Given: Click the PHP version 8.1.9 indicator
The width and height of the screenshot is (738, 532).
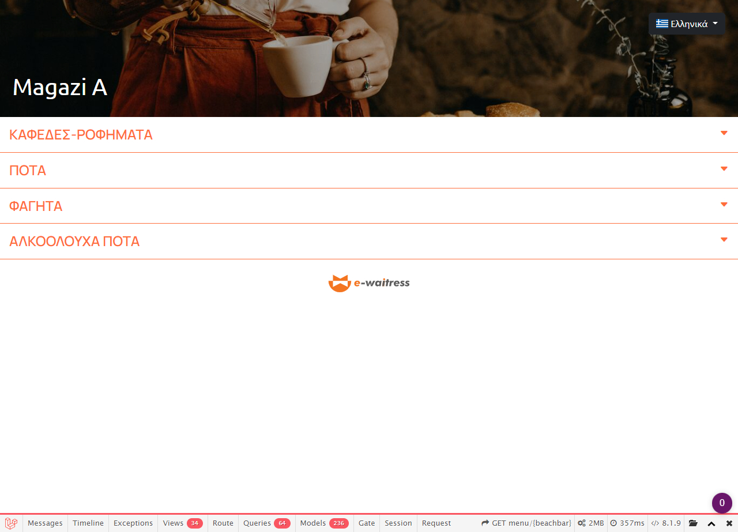Looking at the screenshot, I should 666,523.
